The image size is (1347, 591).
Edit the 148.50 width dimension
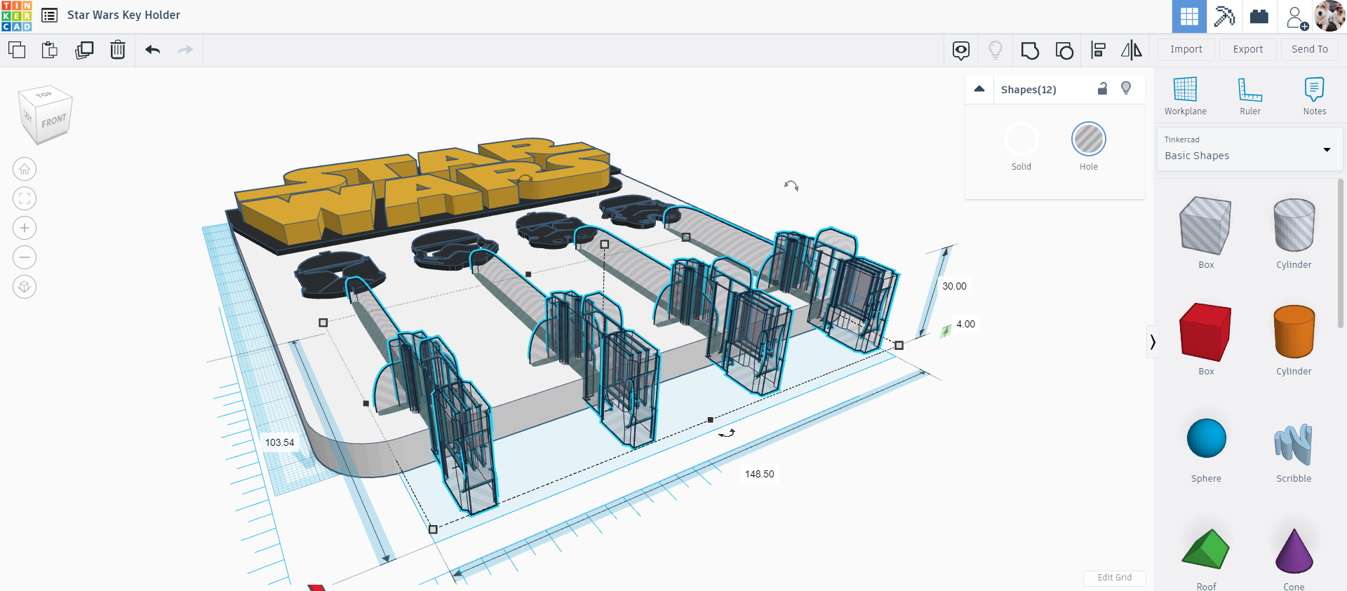759,474
